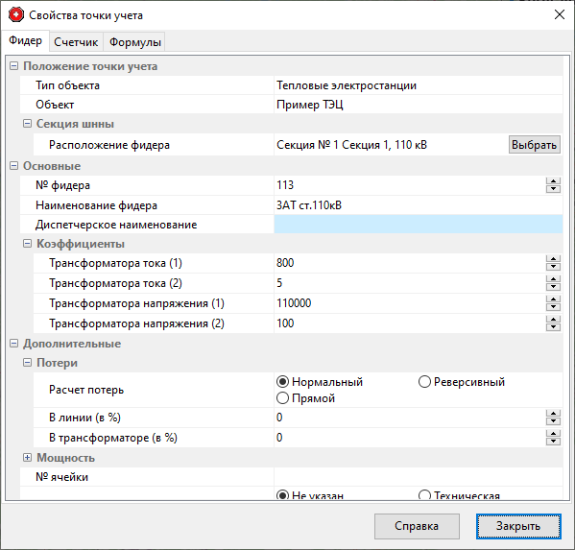Viewport: 575px width, 550px height.
Task: Decrease Трансформатора тока (1) value
Action: (553, 267)
